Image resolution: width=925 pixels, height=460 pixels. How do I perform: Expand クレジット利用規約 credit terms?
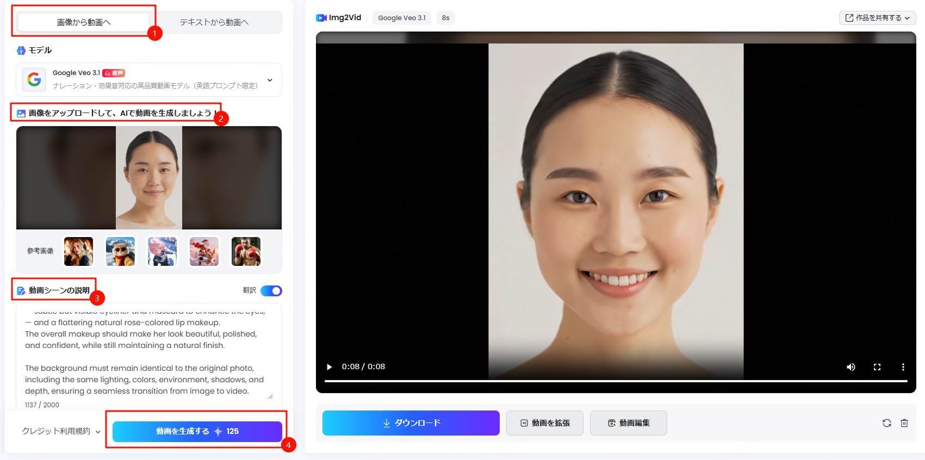pyautogui.click(x=61, y=431)
